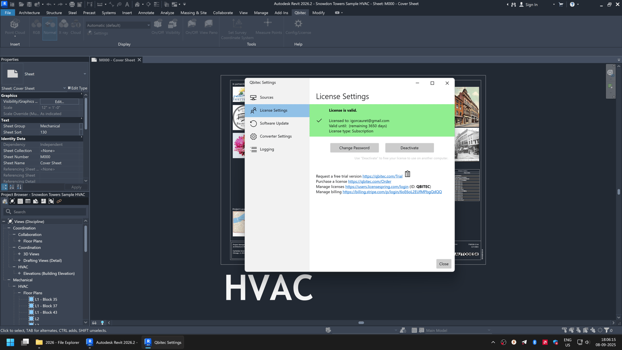This screenshot has width=622, height=350.
Task: Select Converter Settings in Qbitec Settings
Action: pyautogui.click(x=277, y=136)
